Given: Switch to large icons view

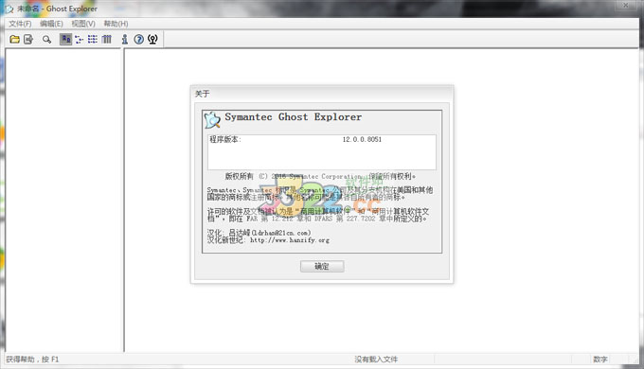Looking at the screenshot, I should [x=65, y=40].
